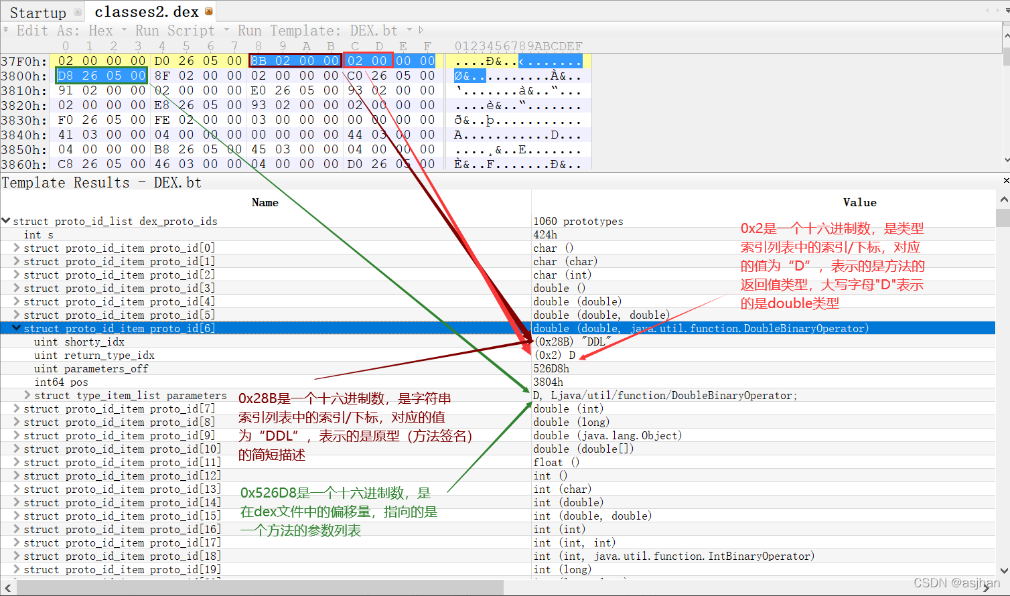Viewport: 1010px width, 596px height.
Task: Close the classes2.dex tab
Action: tap(209, 11)
